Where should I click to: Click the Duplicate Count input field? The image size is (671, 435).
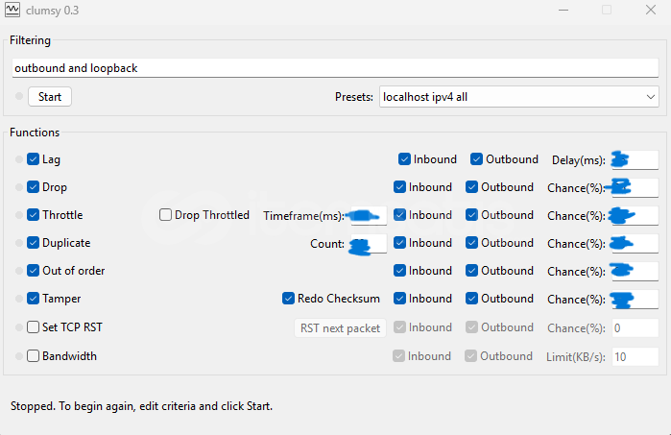(368, 244)
